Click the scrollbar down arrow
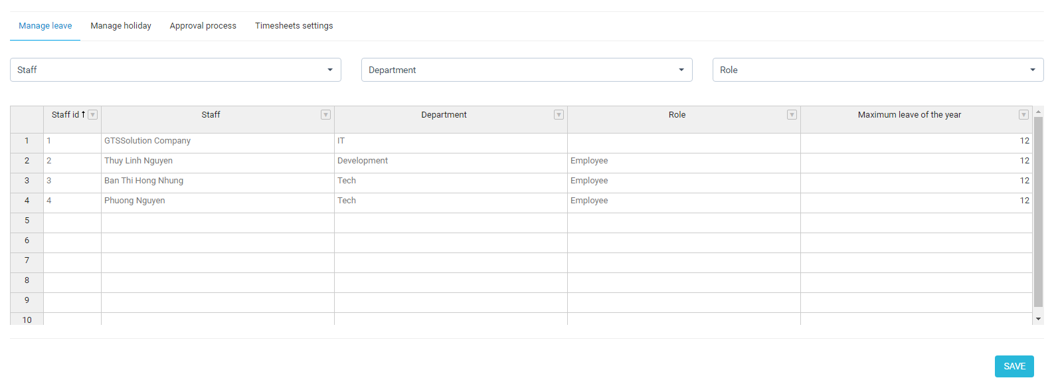 pos(1038,319)
